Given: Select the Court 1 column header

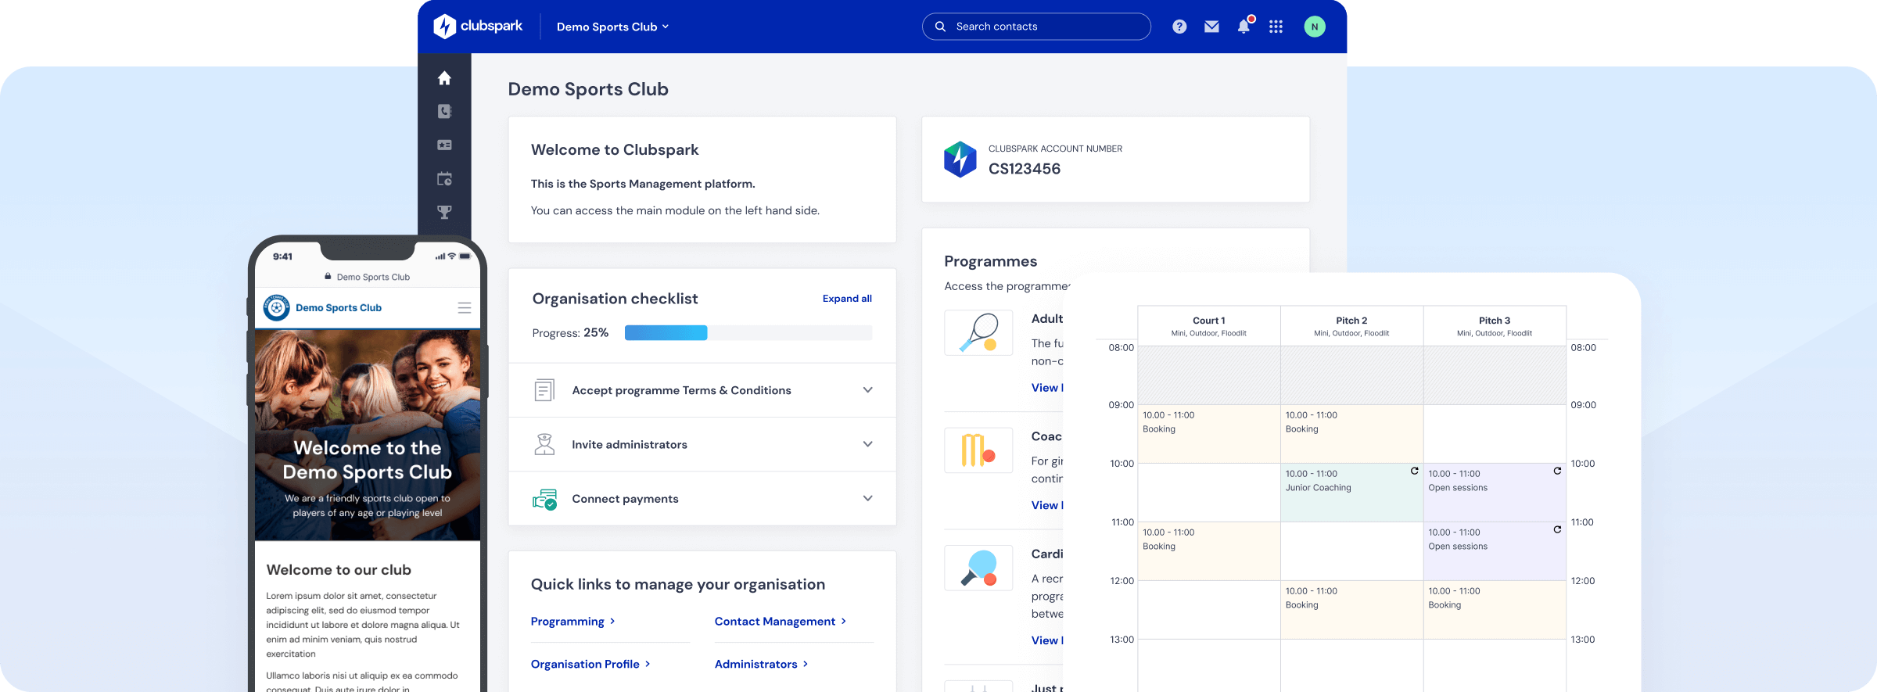Looking at the screenshot, I should (1209, 326).
